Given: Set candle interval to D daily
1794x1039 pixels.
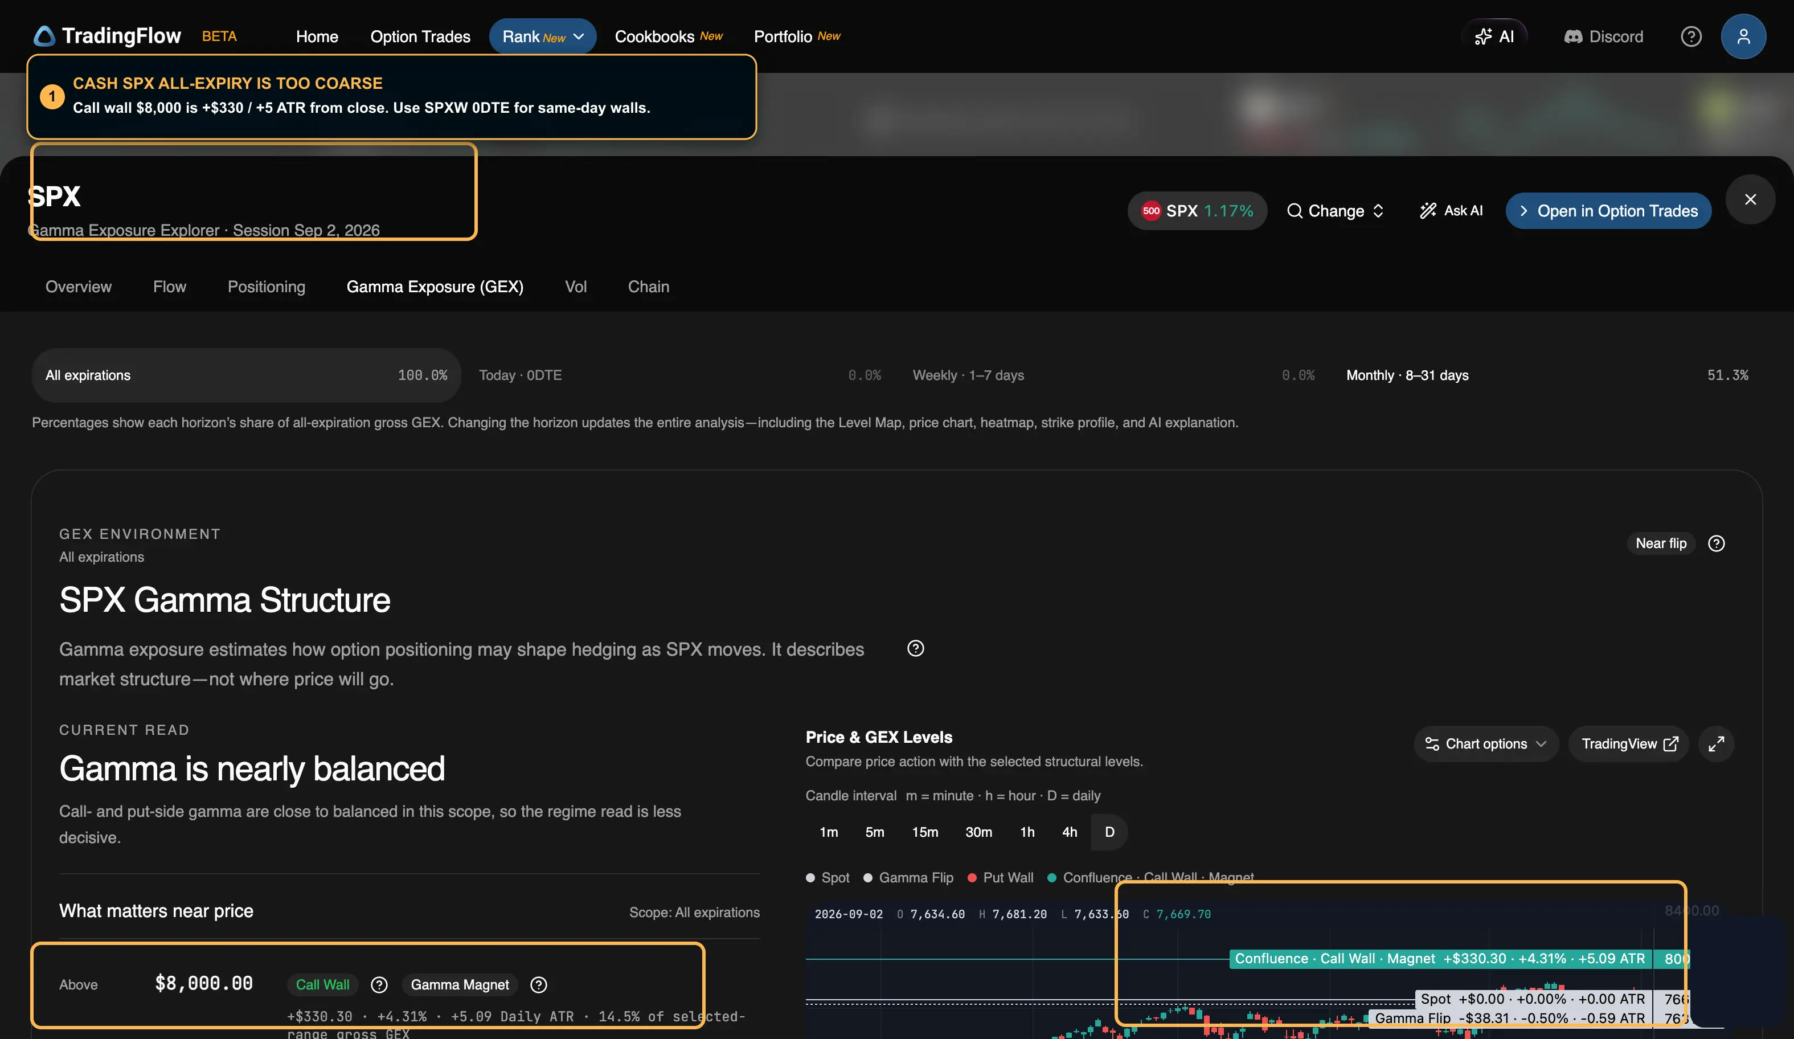Looking at the screenshot, I should pyautogui.click(x=1109, y=832).
